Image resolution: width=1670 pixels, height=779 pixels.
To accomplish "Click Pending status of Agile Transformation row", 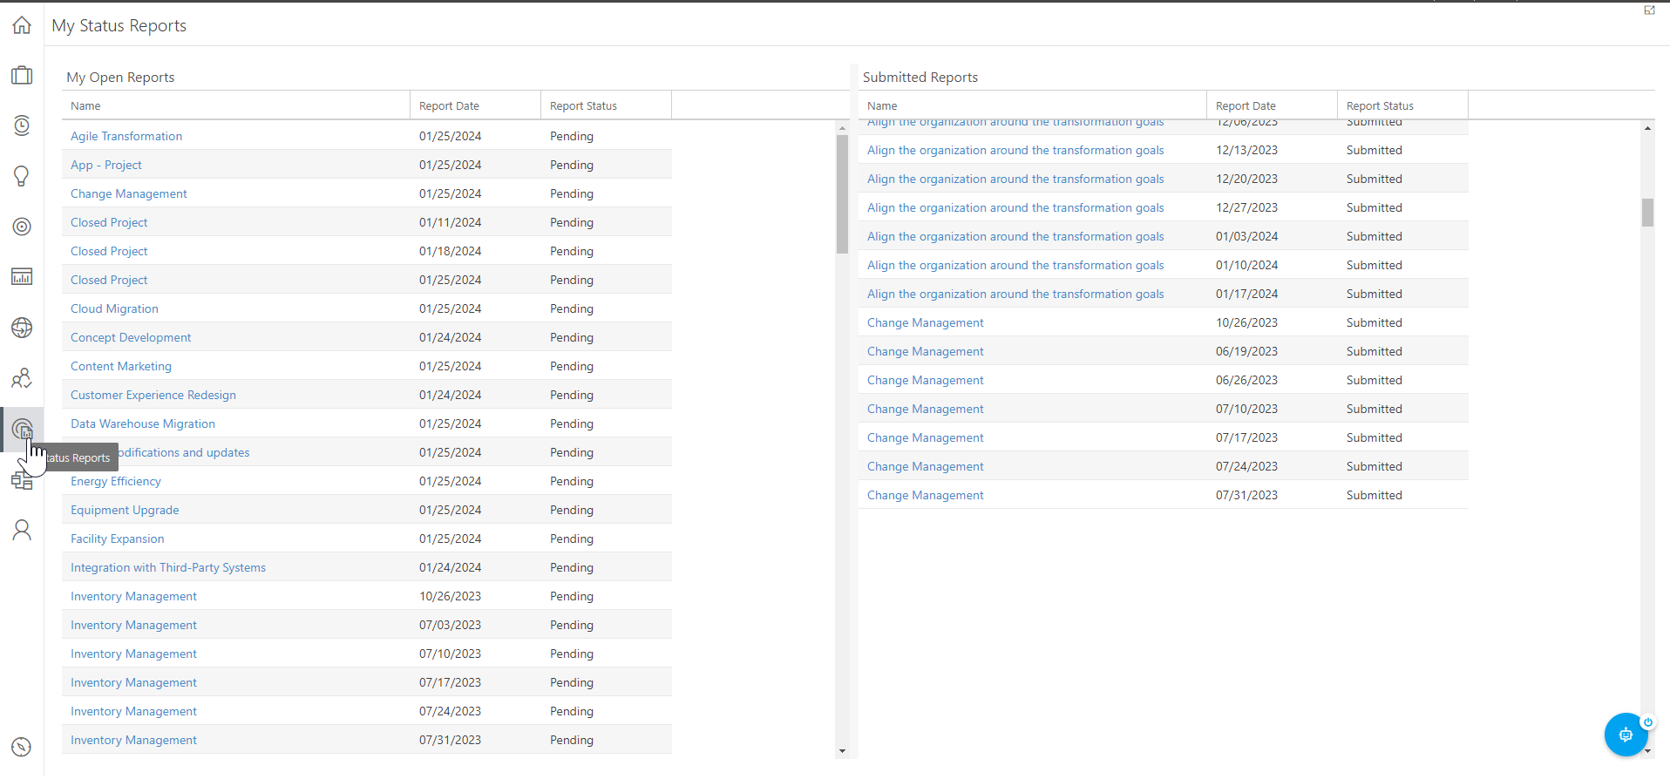I will pos(572,136).
